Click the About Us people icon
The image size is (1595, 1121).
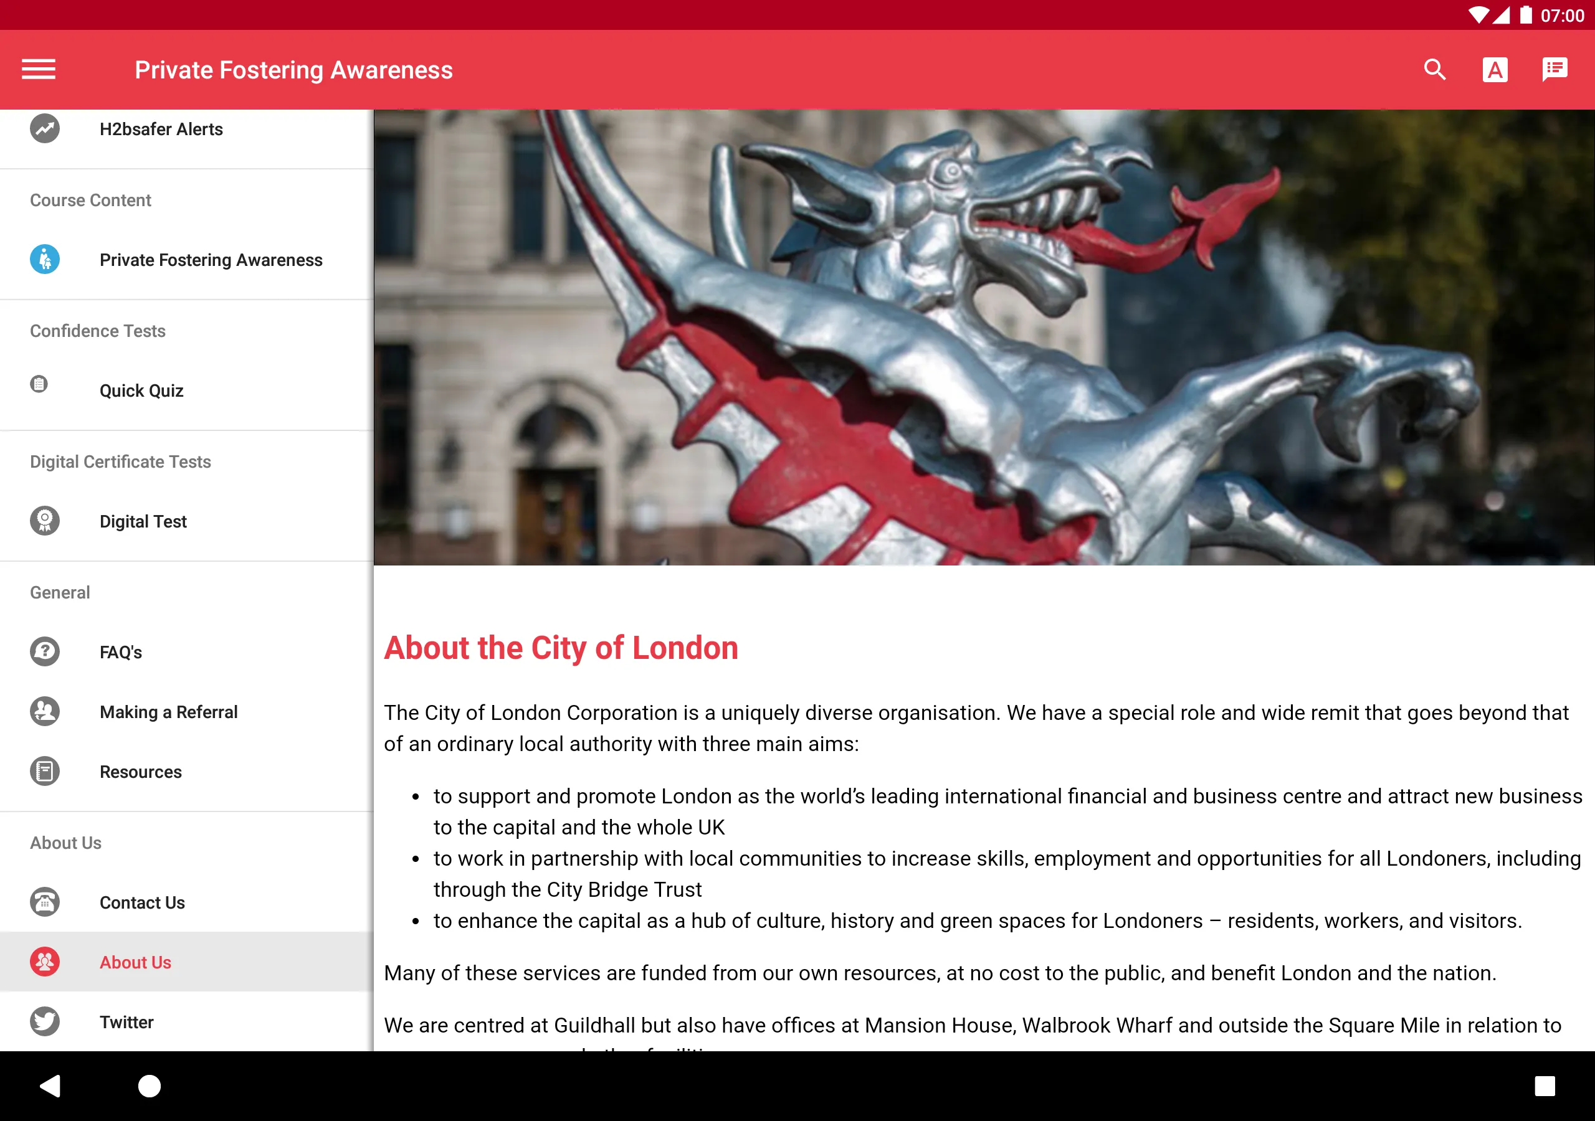click(x=45, y=962)
